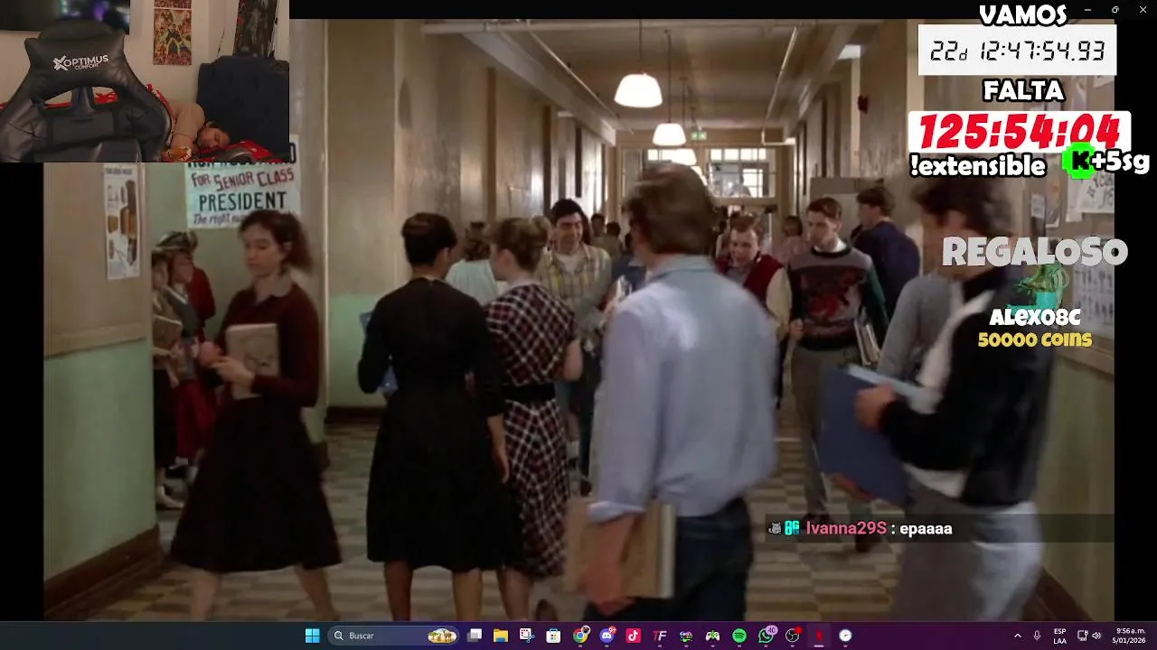Screen dimensions: 1157x650
Task: Open the TF app icon on taskbar
Action: click(x=659, y=636)
